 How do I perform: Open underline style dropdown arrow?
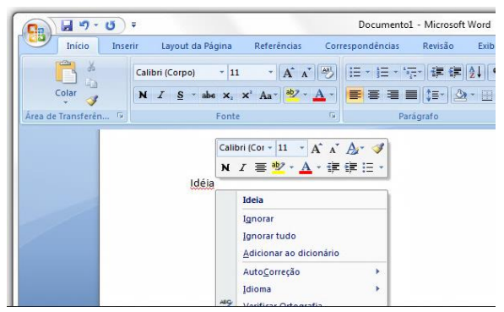(193, 95)
